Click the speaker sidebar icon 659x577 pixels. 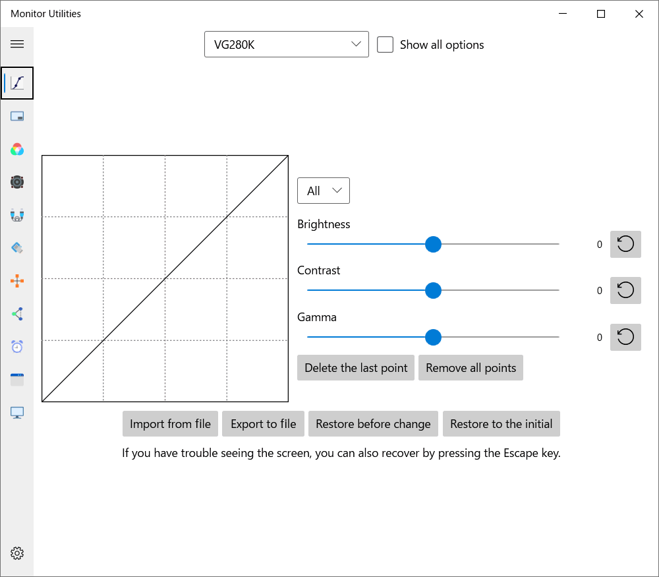(17, 182)
